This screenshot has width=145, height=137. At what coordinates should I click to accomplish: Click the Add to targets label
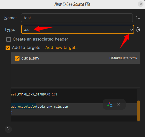[x=26, y=48]
